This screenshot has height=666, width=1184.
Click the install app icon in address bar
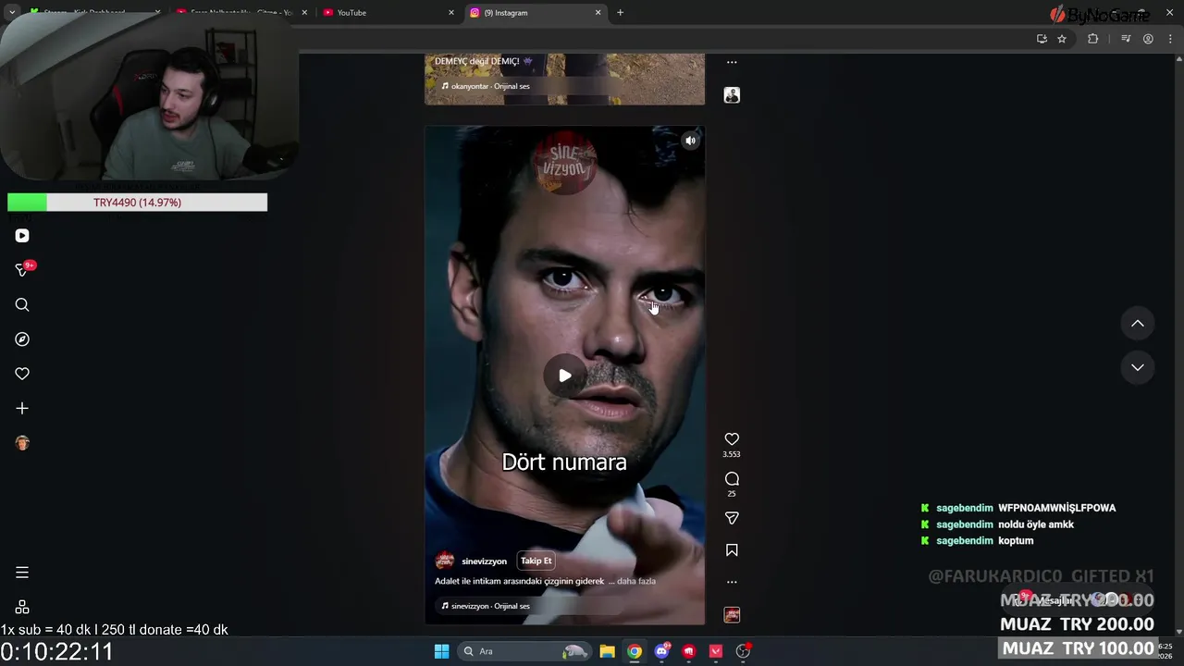pos(1042,39)
